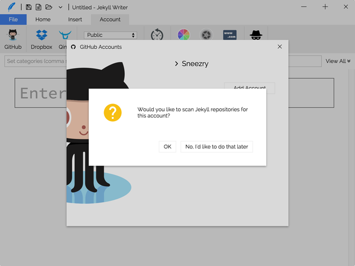Close the Jekyll Writer window
The image size is (355, 266).
(346, 7)
